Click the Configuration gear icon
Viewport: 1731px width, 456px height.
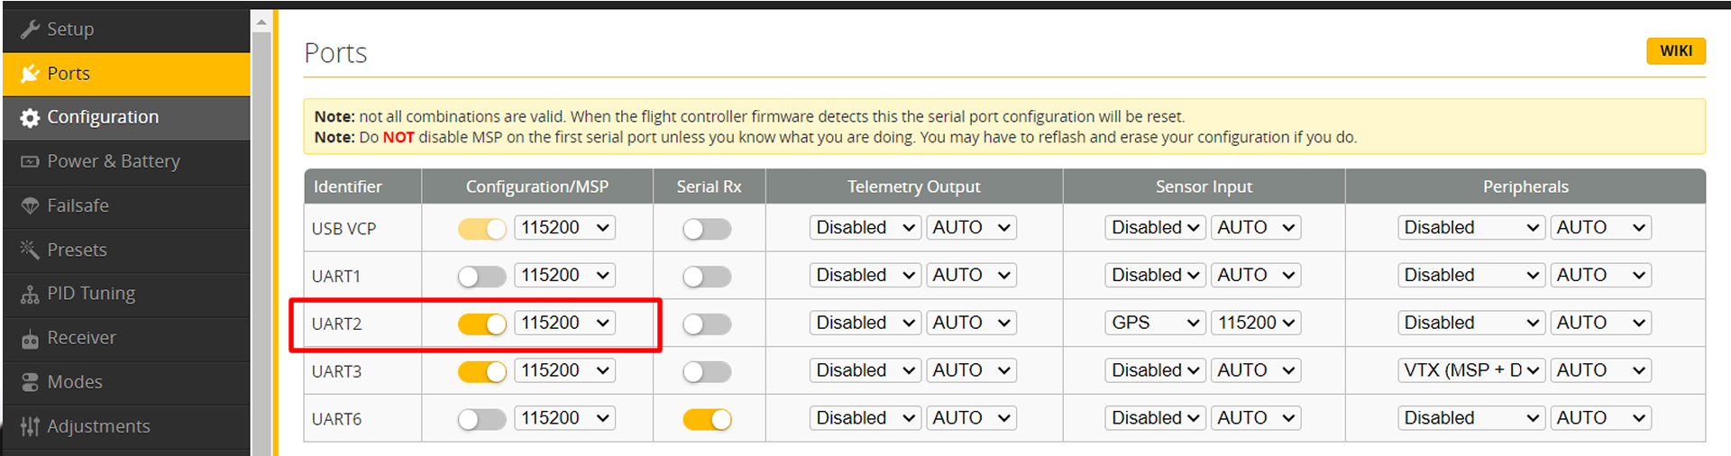point(30,118)
